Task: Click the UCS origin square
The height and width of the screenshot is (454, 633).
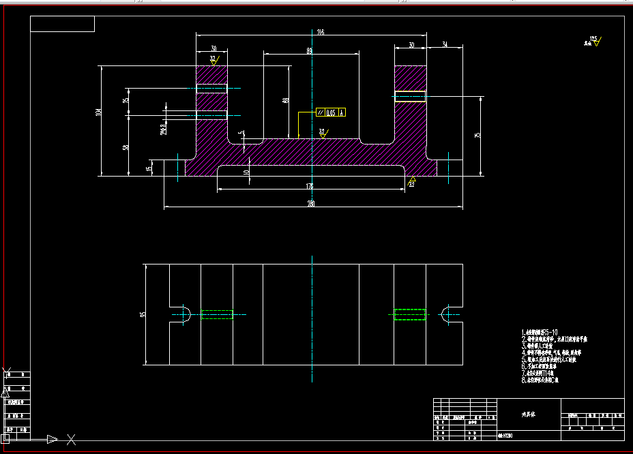Action: click(5, 439)
